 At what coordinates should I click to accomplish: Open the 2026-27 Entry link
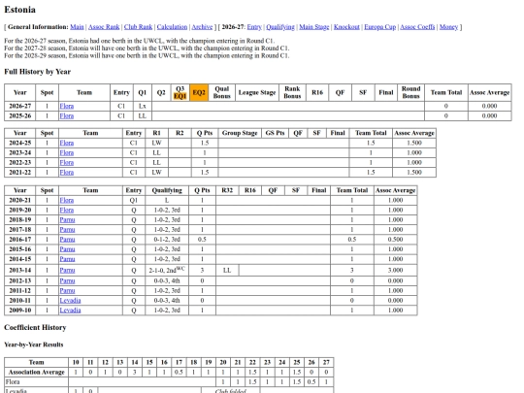tap(254, 27)
